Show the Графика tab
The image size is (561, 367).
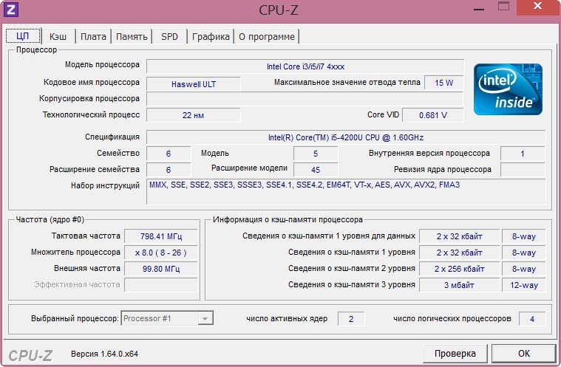click(211, 36)
